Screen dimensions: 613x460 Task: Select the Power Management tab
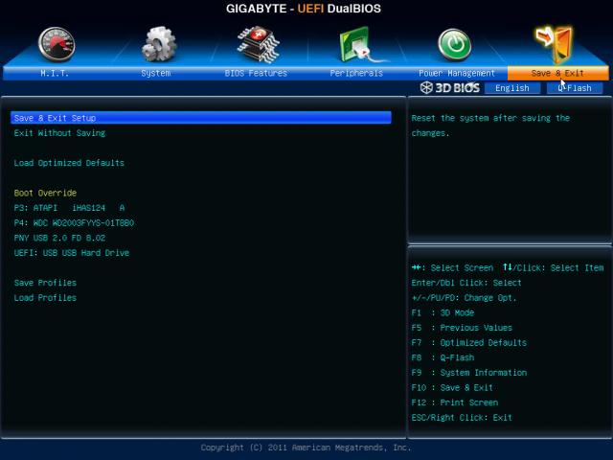457,73
